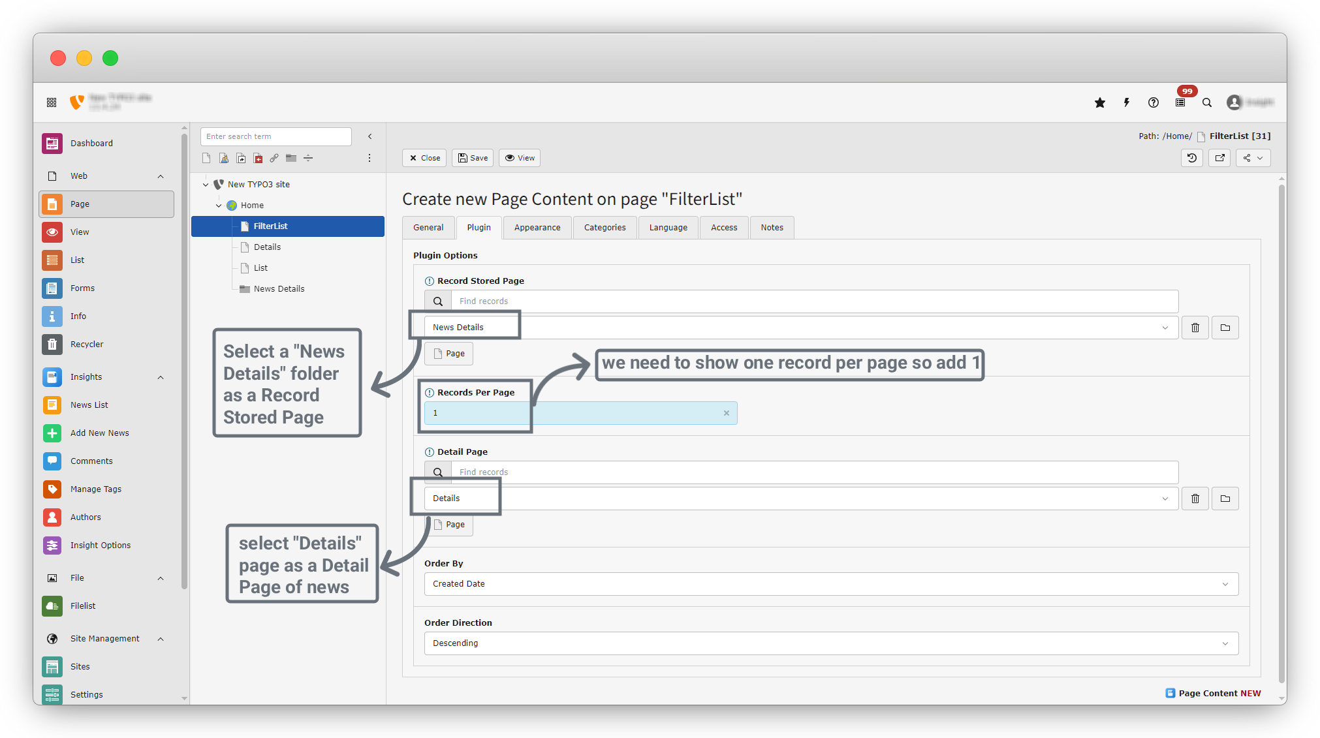
Task: Delete News Details from Record Stored Page
Action: (x=1195, y=328)
